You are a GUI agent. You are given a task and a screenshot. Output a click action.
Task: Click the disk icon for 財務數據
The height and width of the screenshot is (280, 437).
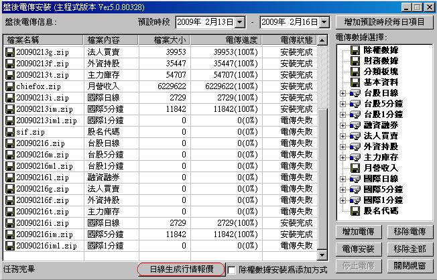click(x=355, y=61)
